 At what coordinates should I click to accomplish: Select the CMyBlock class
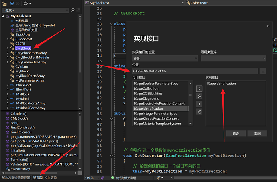click(x=23, y=48)
